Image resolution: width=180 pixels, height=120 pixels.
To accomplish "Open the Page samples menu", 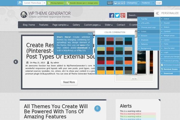I will pos(60,25).
